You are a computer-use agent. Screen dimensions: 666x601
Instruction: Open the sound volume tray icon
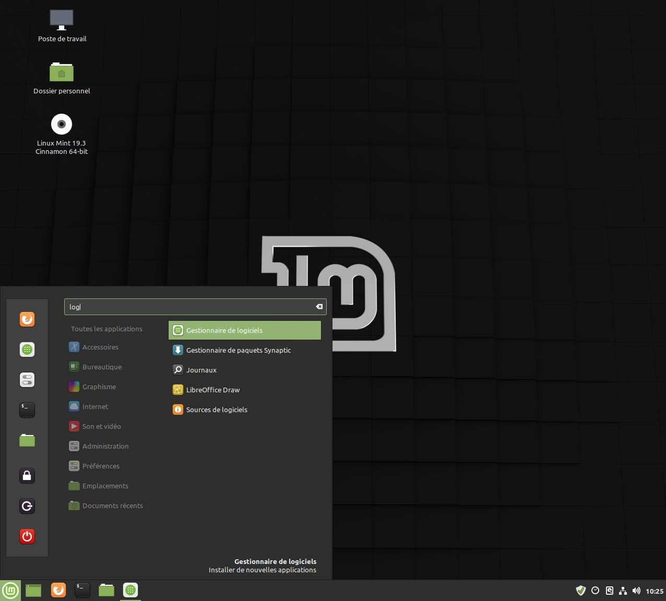(x=636, y=591)
